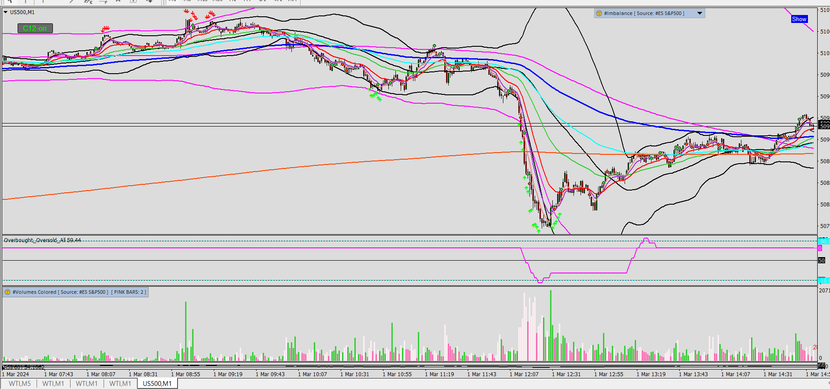
Task: Click the yellow #Volumes Colored indicator icon
Action: [x=7, y=292]
